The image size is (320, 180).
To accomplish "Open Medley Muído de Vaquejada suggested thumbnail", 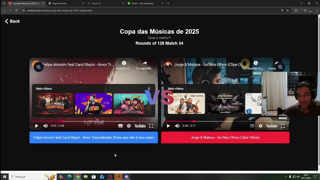I will point(55,103).
